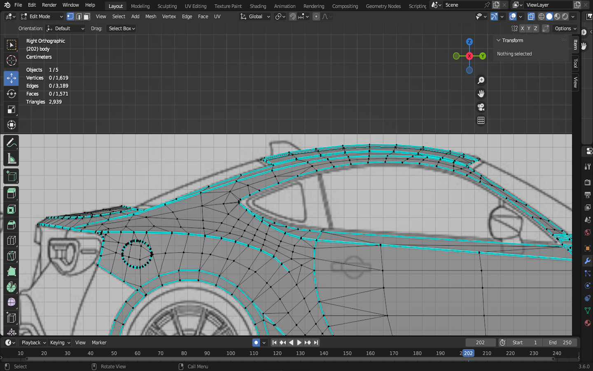
Task: Select the Extrude Region tool
Action: tap(12, 193)
